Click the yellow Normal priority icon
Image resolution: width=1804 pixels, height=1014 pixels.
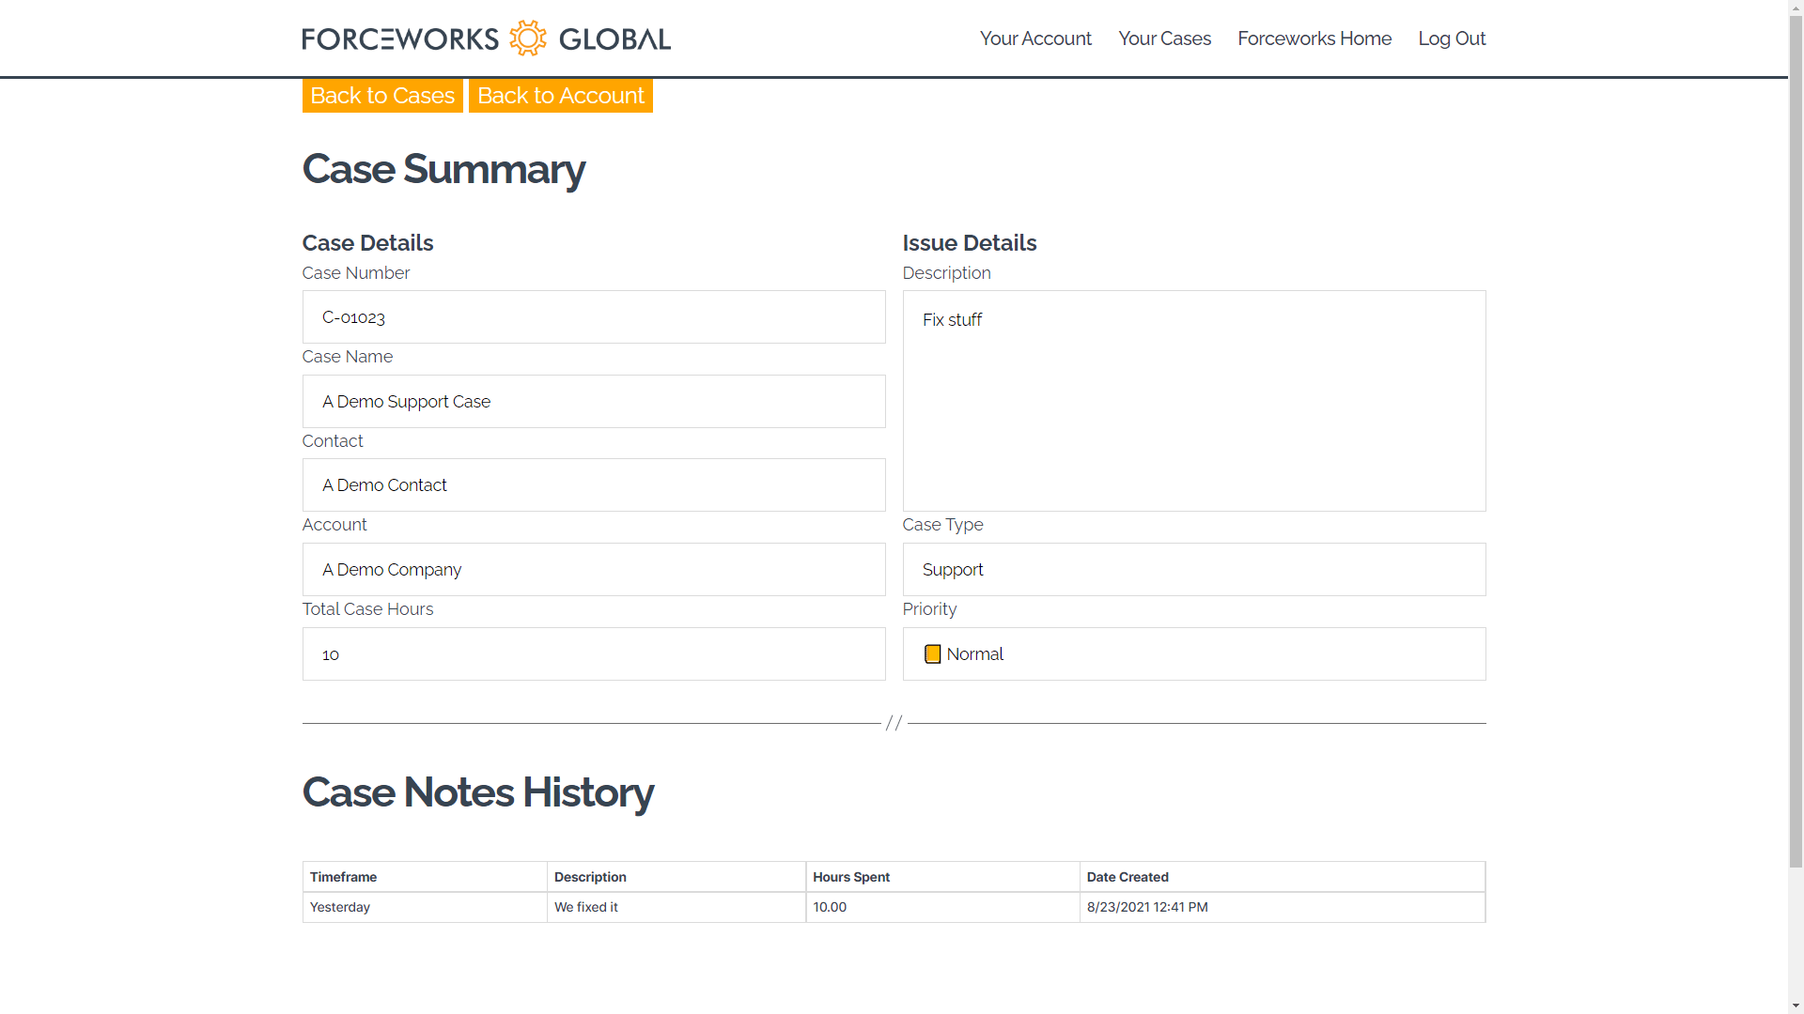coord(932,654)
